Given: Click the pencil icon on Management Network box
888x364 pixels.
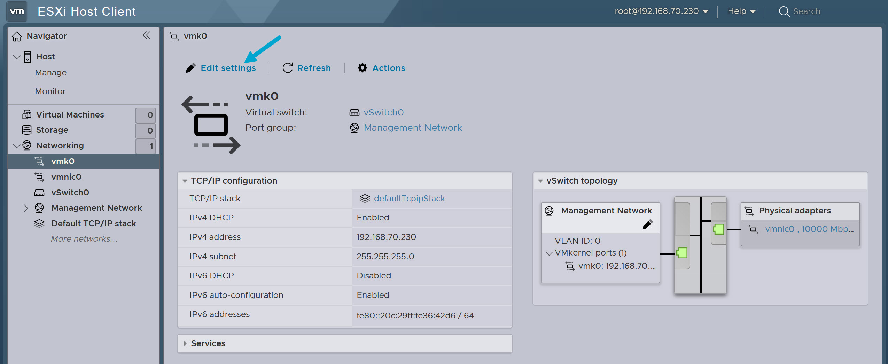Looking at the screenshot, I should click(x=647, y=225).
